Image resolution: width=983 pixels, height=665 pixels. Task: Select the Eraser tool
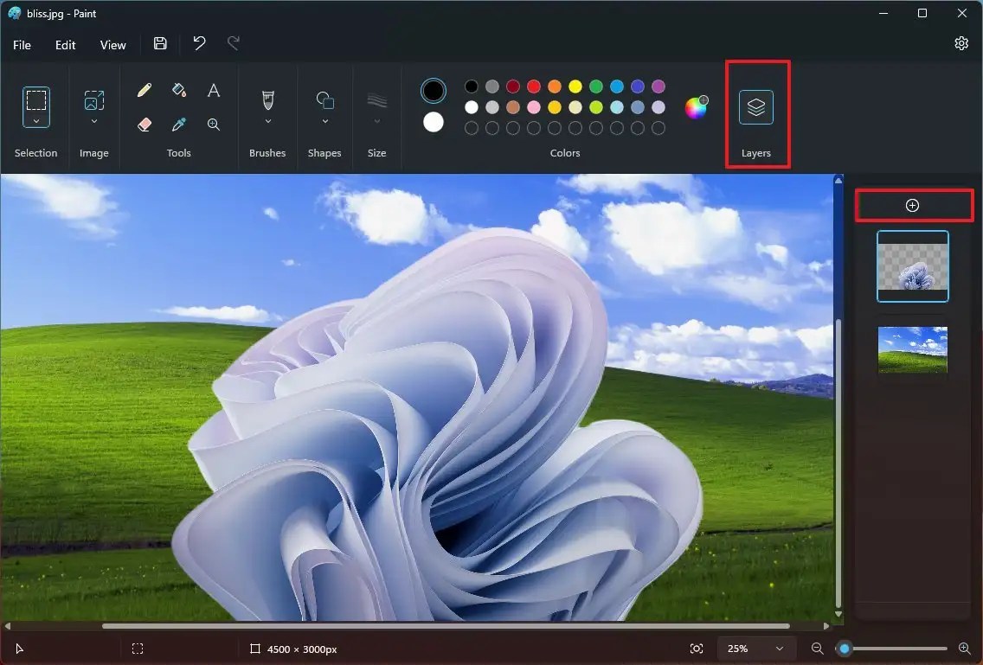click(145, 125)
